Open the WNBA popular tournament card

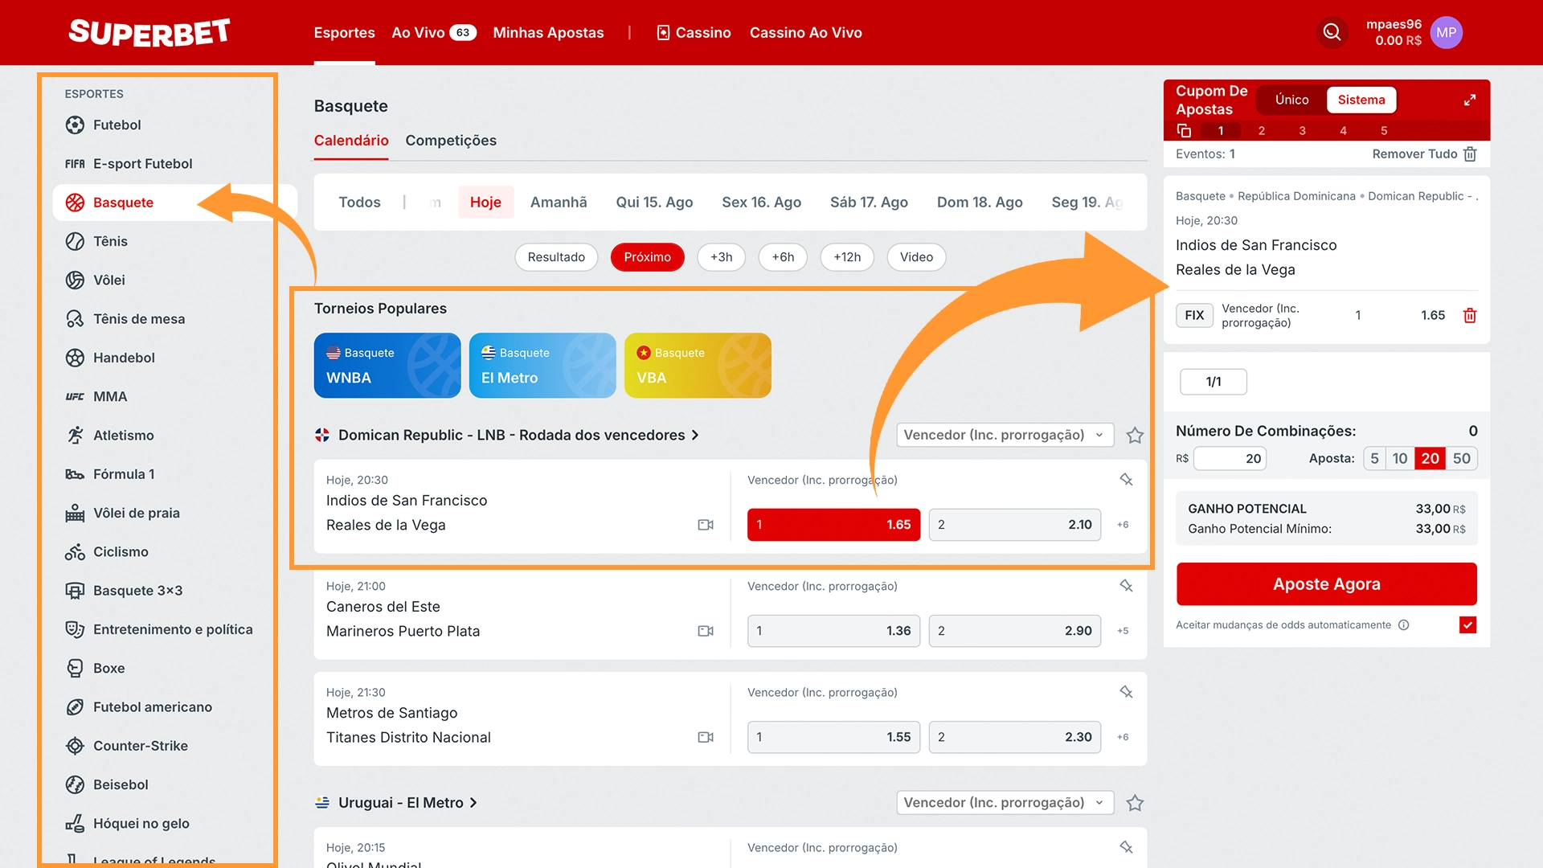(387, 366)
